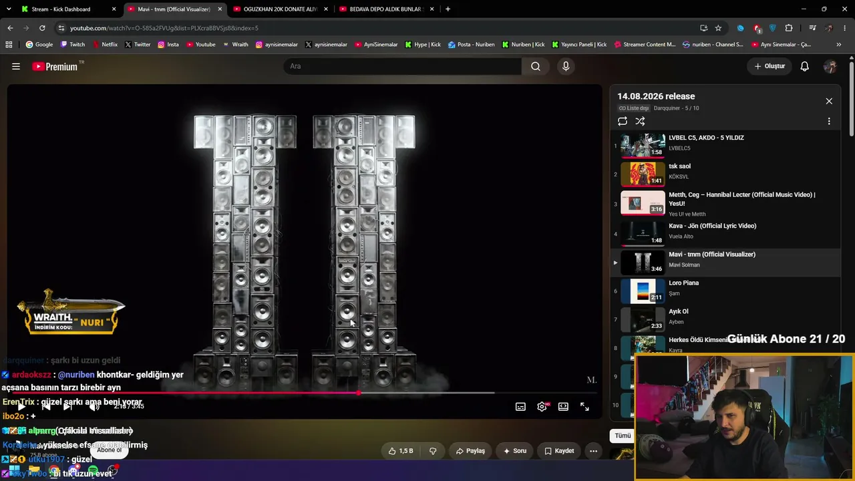This screenshot has height=481, width=855.
Task: Play Loro Piana from the playlist
Action: [725, 291]
